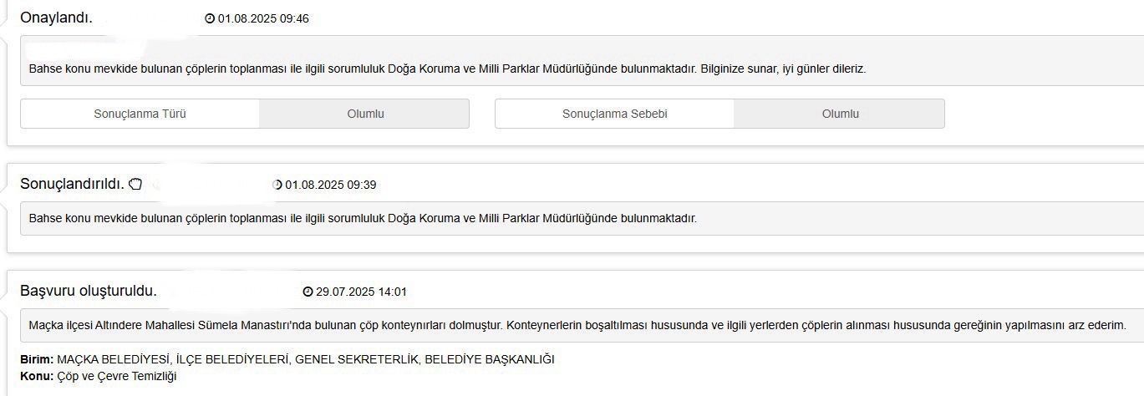
Task: Click the timestamp 01.08.2025 09:46
Action: (263, 18)
